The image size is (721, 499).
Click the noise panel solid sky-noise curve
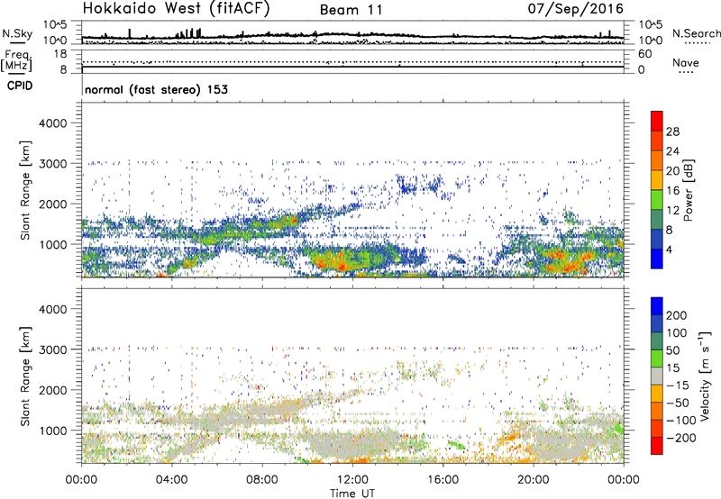click(352, 35)
